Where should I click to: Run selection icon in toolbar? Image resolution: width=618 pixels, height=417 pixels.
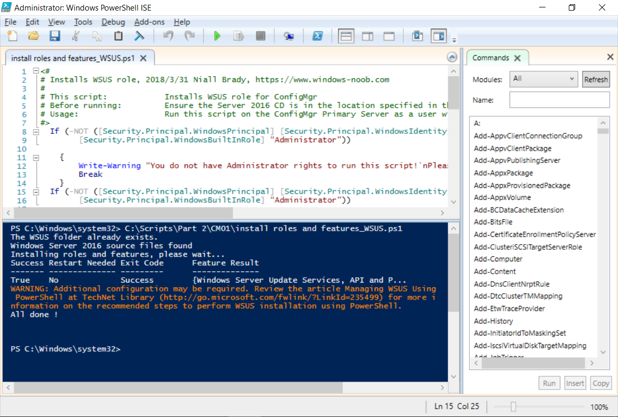point(239,37)
